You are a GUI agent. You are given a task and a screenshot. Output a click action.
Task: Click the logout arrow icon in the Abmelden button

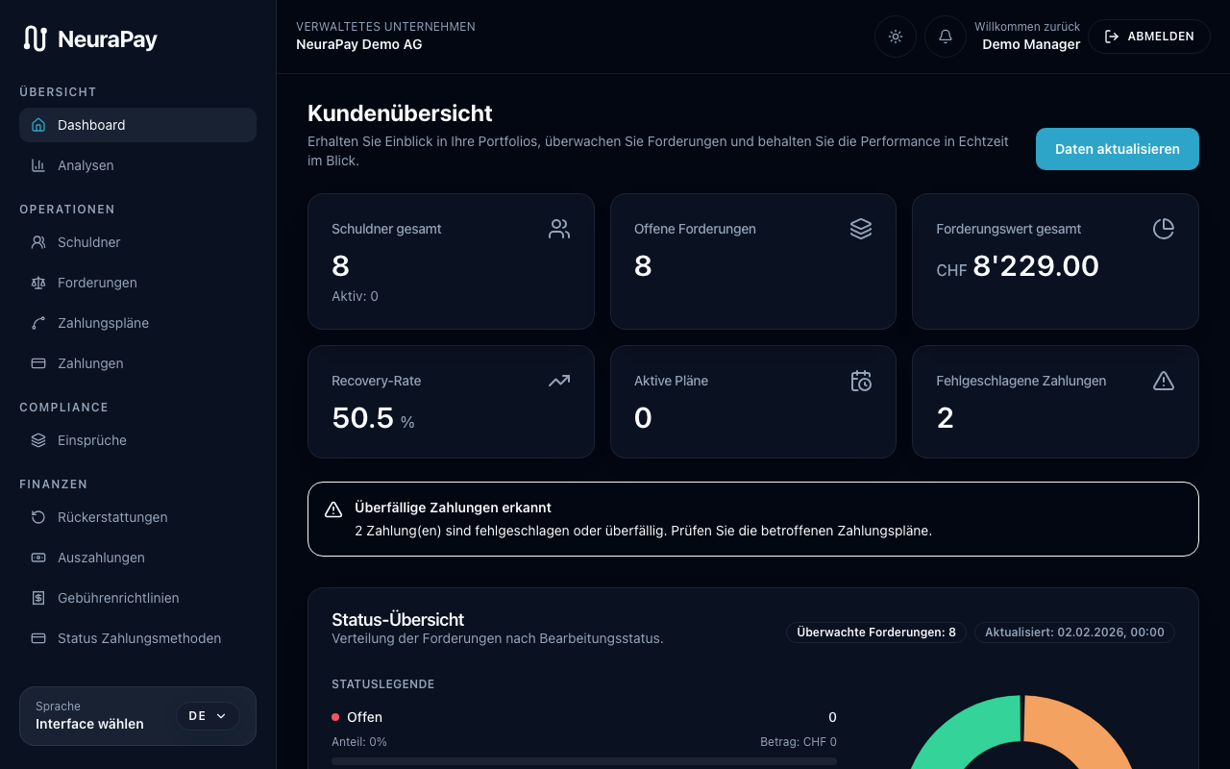click(x=1112, y=37)
